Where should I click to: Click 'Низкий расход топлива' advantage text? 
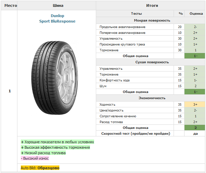(43, 153)
